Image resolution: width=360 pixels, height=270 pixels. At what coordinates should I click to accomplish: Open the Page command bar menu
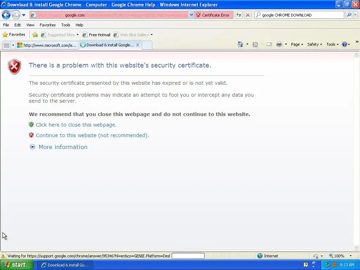pos(297,44)
